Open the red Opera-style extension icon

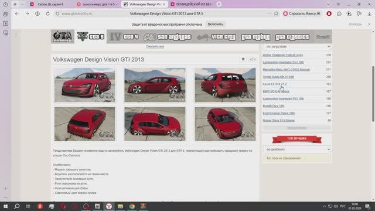(329, 13)
